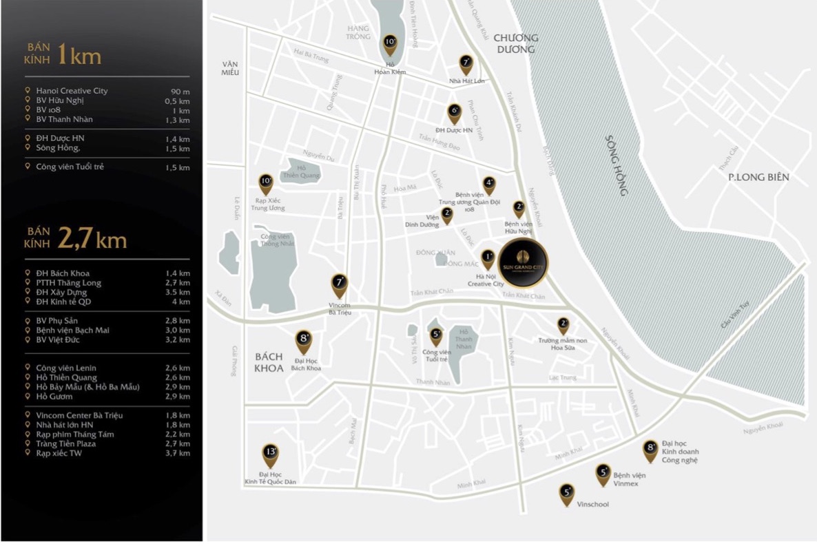Click Bệnh viện Bạch Mai list entry
Screen dimensions: 817x546
(x=72, y=330)
